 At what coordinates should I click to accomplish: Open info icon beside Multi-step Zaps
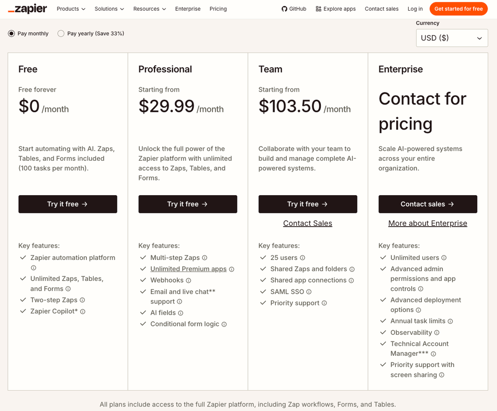(x=205, y=258)
